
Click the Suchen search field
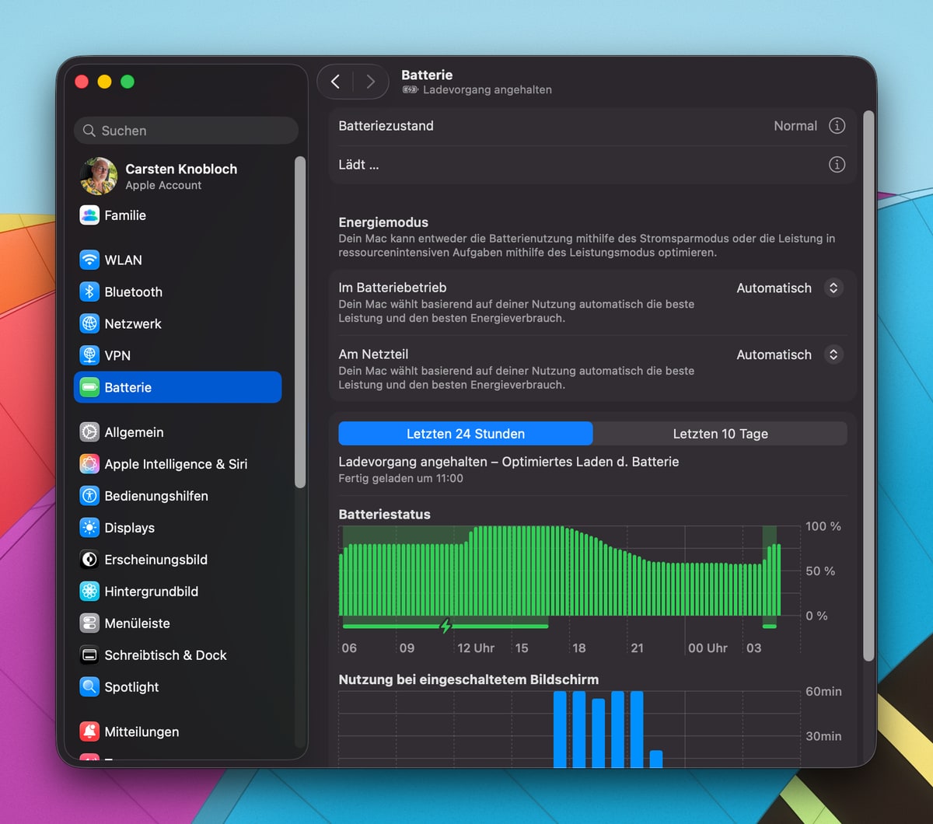187,131
